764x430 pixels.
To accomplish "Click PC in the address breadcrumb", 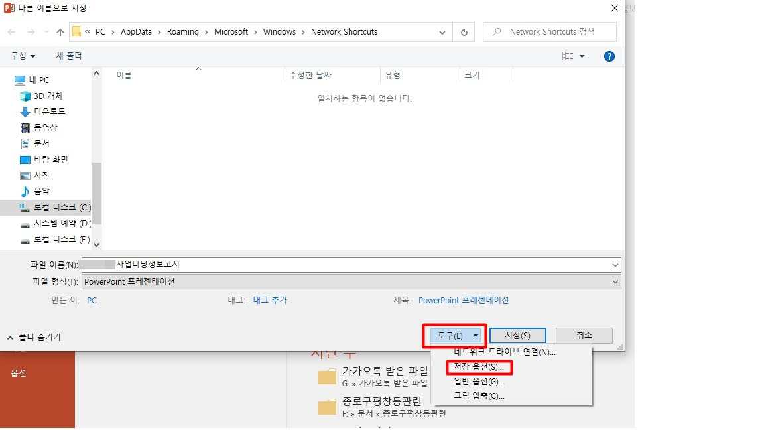I will tap(100, 32).
